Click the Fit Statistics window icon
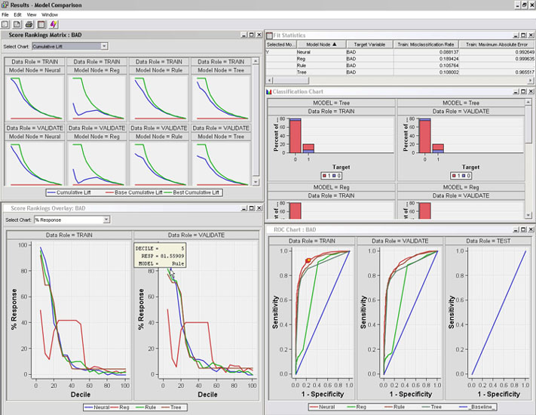Viewport: 536px width, 415px height. (x=270, y=35)
